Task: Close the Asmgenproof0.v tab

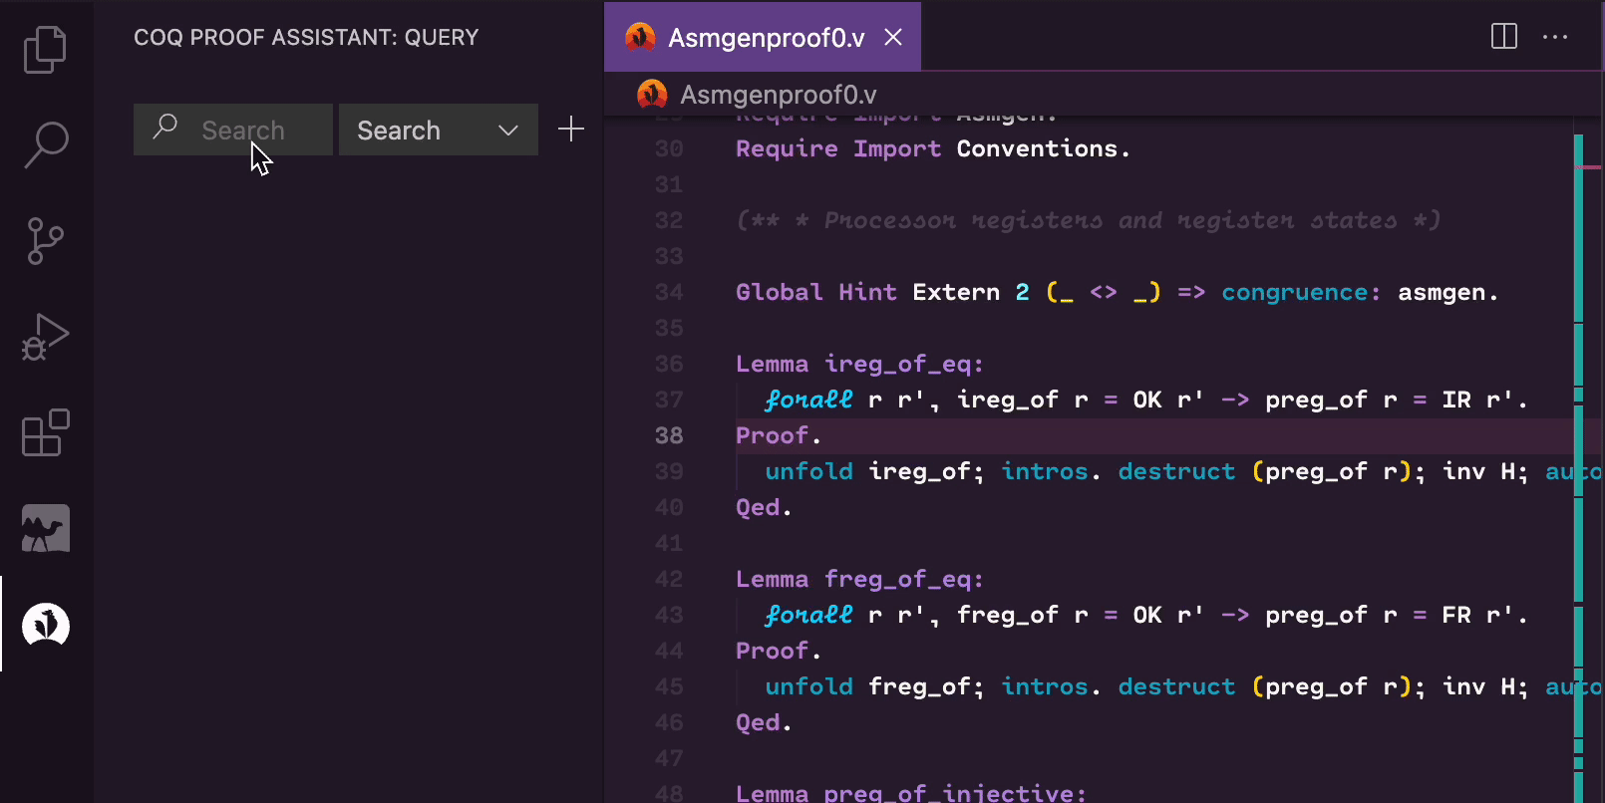Action: click(893, 37)
